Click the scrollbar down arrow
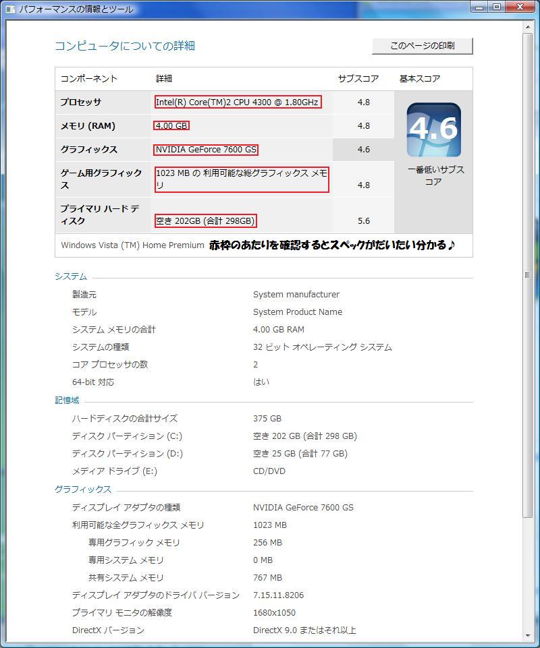This screenshot has height=648, width=540. (528, 635)
